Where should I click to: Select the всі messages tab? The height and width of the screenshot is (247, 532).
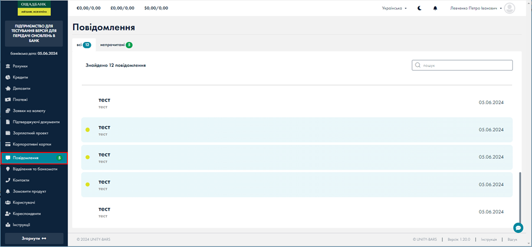(83, 45)
